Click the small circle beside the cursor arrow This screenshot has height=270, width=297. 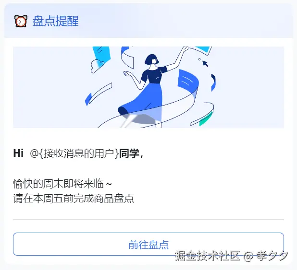[199, 59]
